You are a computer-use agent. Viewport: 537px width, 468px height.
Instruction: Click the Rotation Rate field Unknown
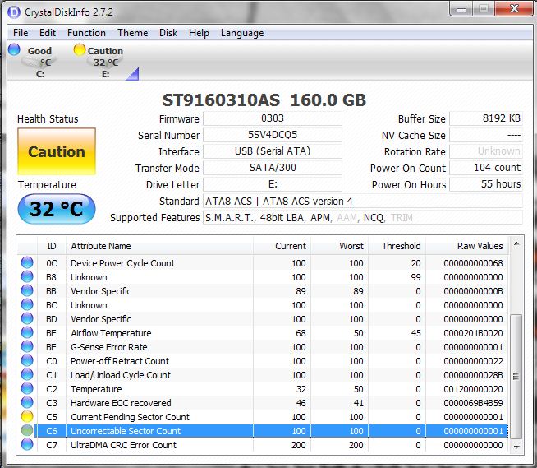(x=486, y=151)
